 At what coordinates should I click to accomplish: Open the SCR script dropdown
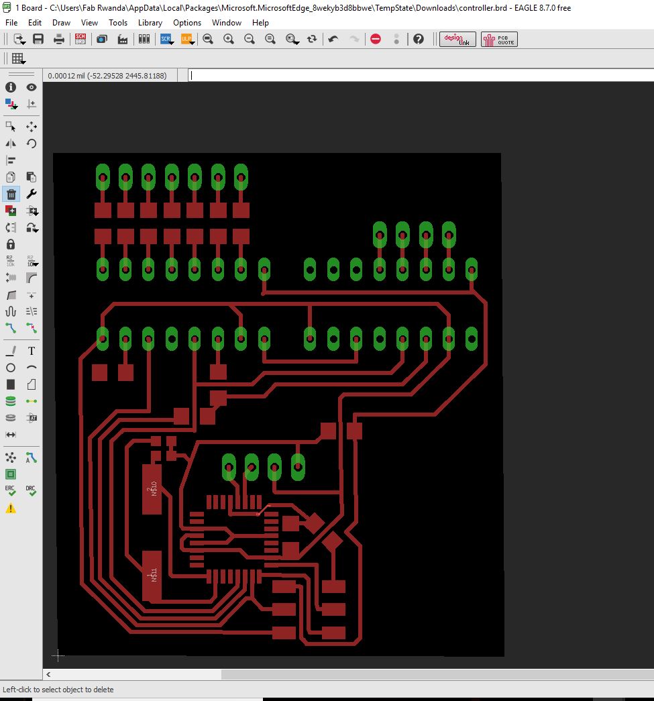click(167, 40)
